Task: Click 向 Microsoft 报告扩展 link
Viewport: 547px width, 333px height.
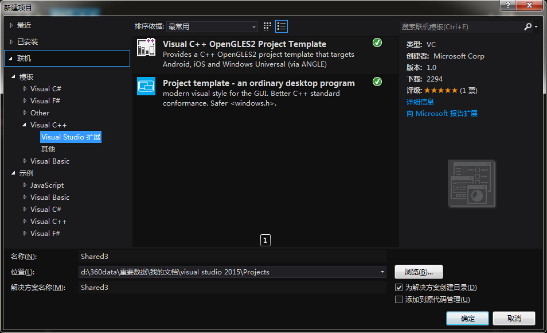Action: [442, 114]
